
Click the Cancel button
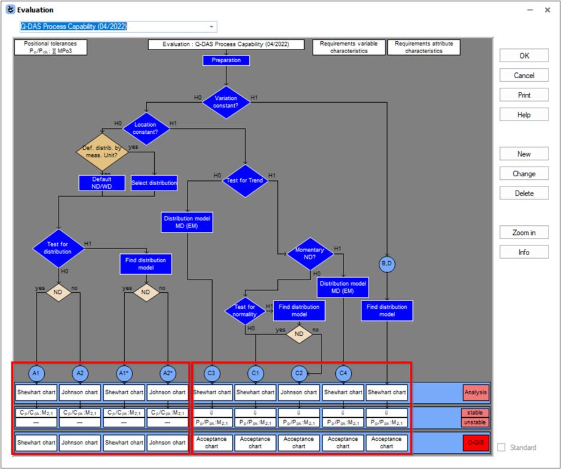[x=524, y=75]
